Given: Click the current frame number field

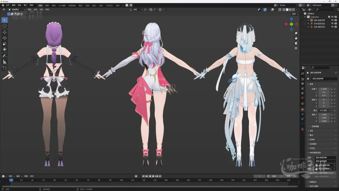Looking at the screenshot, I should tap(260, 176).
